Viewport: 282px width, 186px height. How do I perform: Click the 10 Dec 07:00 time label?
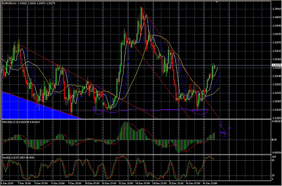[x=92, y=183]
